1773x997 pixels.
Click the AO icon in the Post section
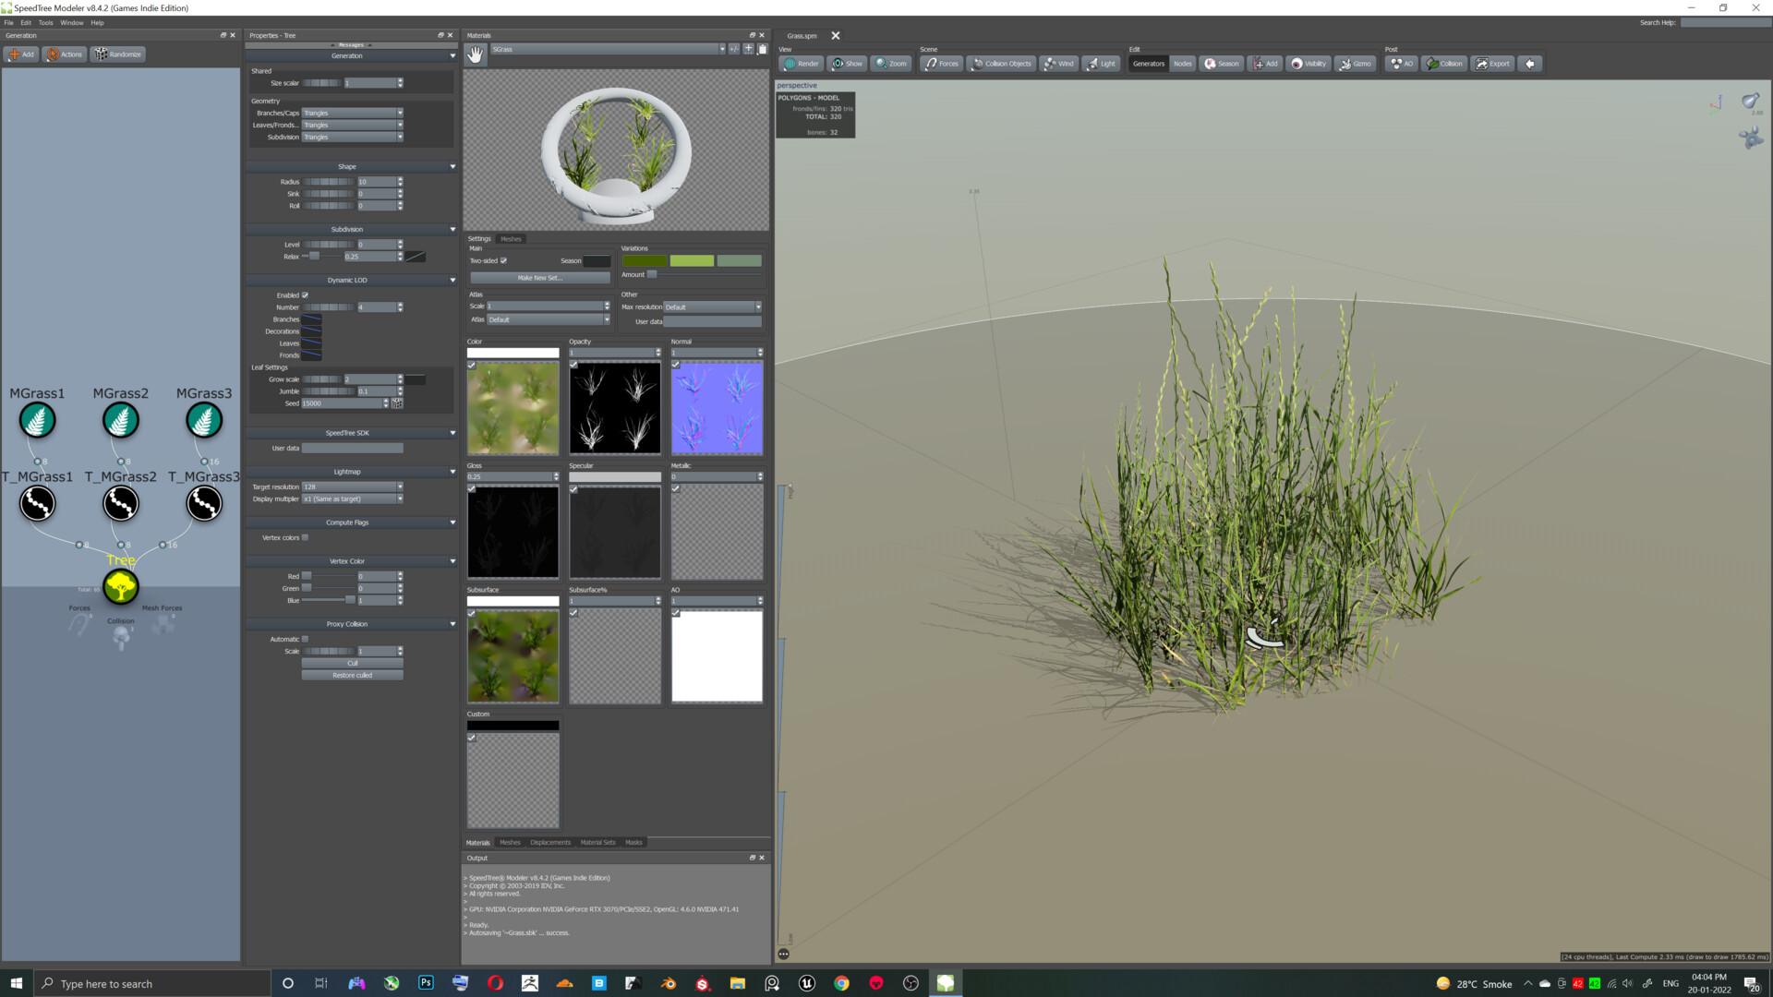click(x=1400, y=63)
